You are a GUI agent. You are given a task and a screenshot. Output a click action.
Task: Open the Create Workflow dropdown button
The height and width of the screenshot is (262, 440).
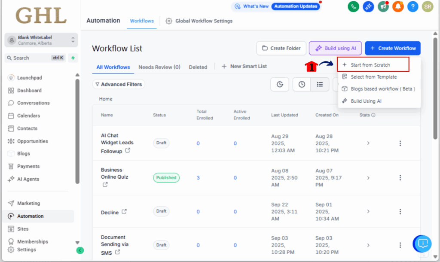(x=393, y=48)
